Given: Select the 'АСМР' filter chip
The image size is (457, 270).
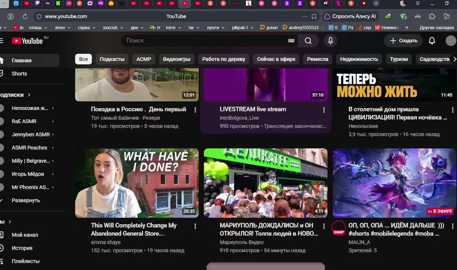Looking at the screenshot, I should click(144, 59).
